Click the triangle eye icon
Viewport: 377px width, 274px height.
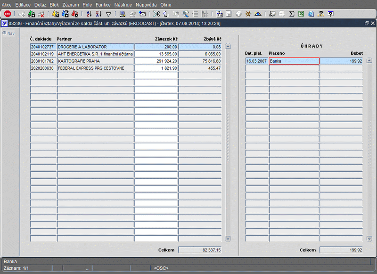(x=258, y=14)
